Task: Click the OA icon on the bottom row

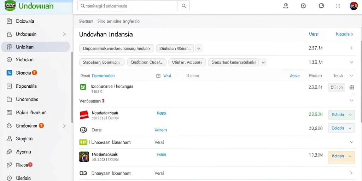Action: [83, 173]
